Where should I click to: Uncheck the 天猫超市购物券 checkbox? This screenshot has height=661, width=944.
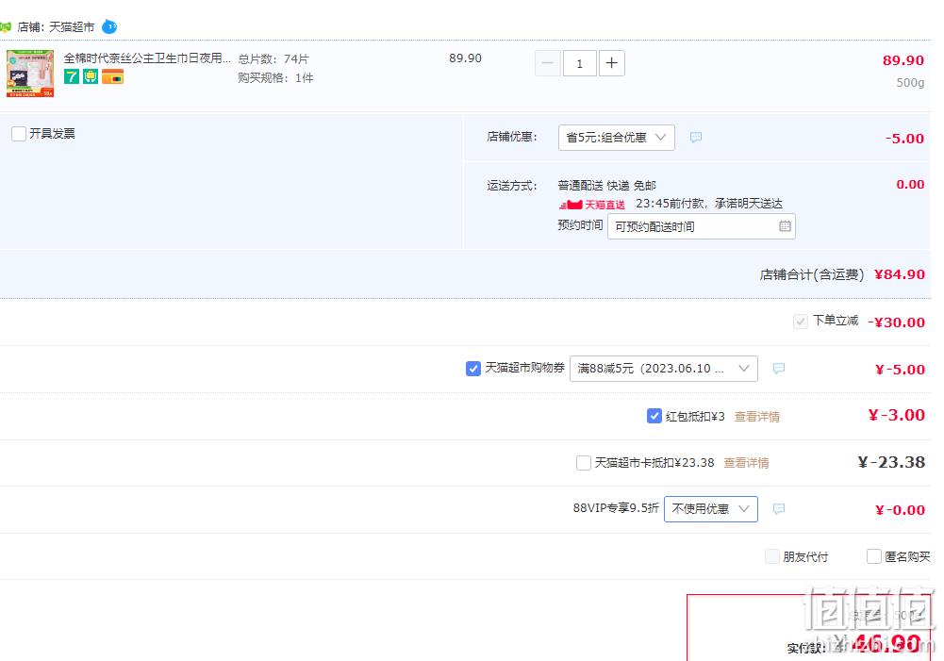pos(473,368)
